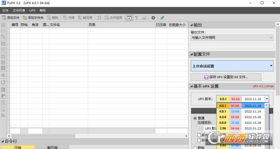
Task: Select the 野蛮 radio button
Action: (195, 148)
